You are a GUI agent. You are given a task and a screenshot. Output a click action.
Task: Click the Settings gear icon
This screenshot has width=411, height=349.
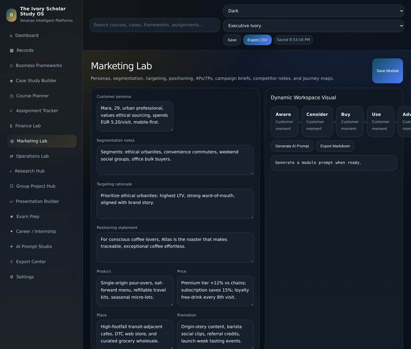11,277
